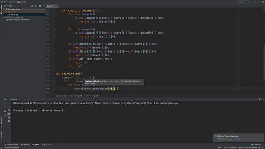Click the restore layout icon in Run panel left toolbar

(5, 111)
